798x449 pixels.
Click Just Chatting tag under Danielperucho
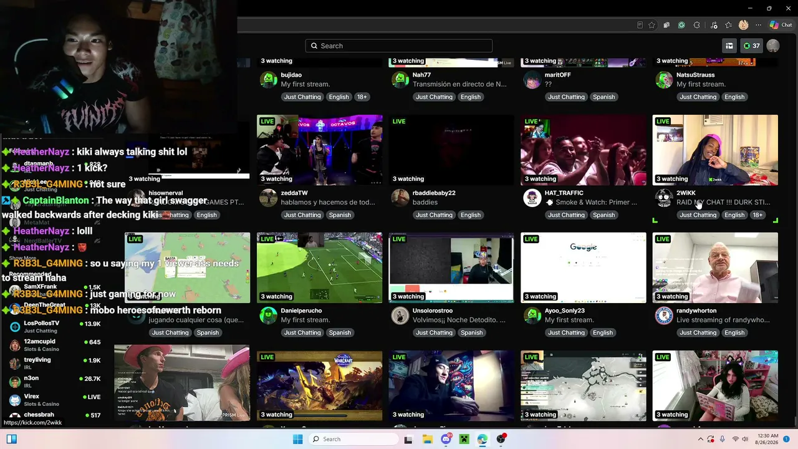pyautogui.click(x=302, y=332)
